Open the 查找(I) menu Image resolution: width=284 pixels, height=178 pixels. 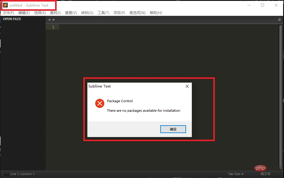click(55, 13)
